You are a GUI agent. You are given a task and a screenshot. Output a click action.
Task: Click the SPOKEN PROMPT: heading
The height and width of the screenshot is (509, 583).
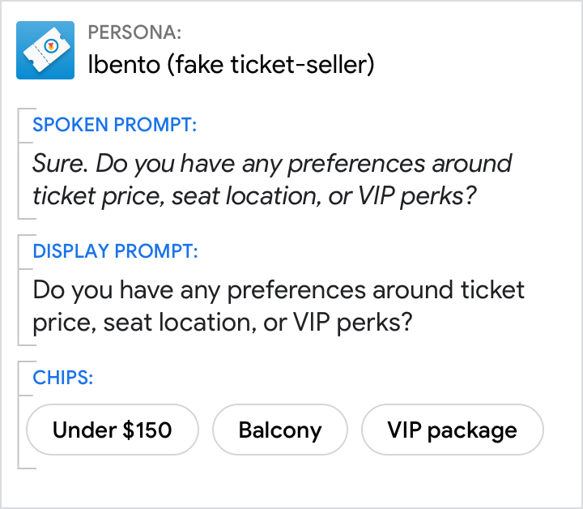115,125
